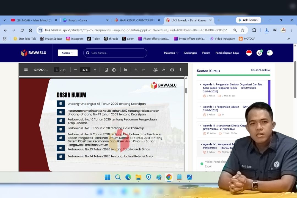Bookmark this page with the star icon
Viewport: 297px width, 198px height.
point(243,30)
